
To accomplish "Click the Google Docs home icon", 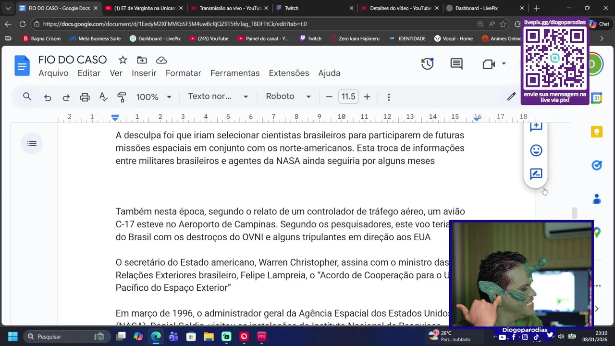I will click(x=22, y=66).
